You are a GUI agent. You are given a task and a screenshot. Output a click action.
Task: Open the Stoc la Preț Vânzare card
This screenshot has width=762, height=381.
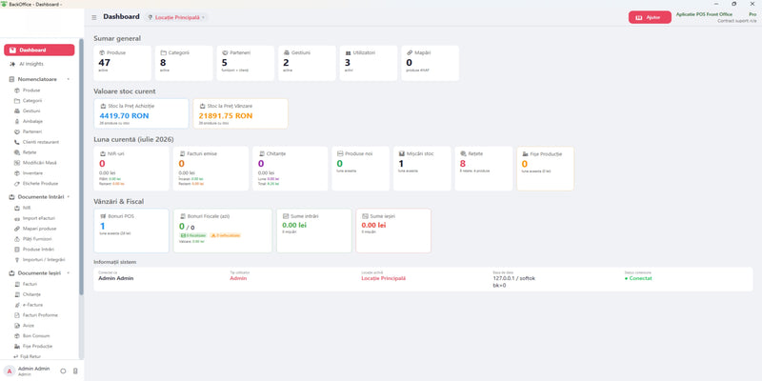241,113
